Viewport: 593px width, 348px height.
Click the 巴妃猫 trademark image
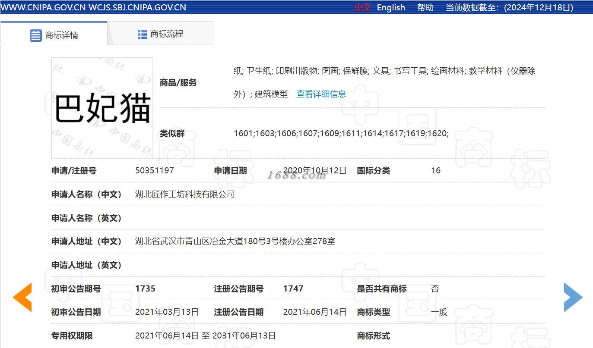click(x=102, y=108)
